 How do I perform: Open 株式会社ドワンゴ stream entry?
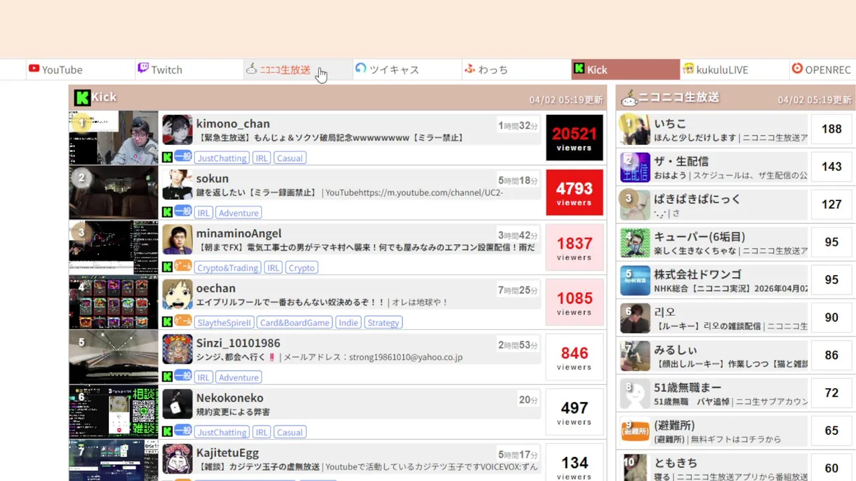[731, 281]
